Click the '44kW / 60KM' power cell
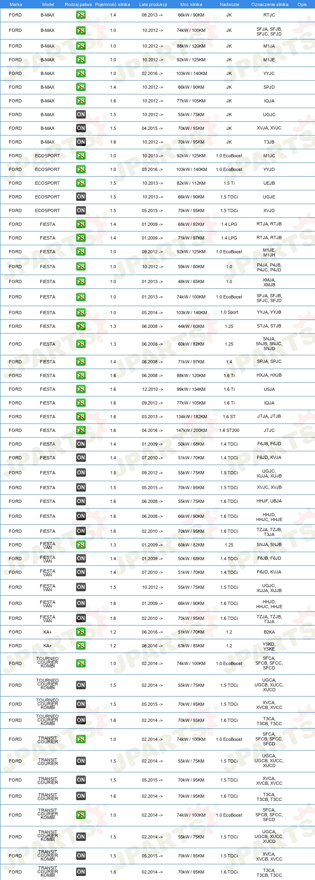The width and height of the screenshot is (315, 880). pyautogui.click(x=191, y=326)
